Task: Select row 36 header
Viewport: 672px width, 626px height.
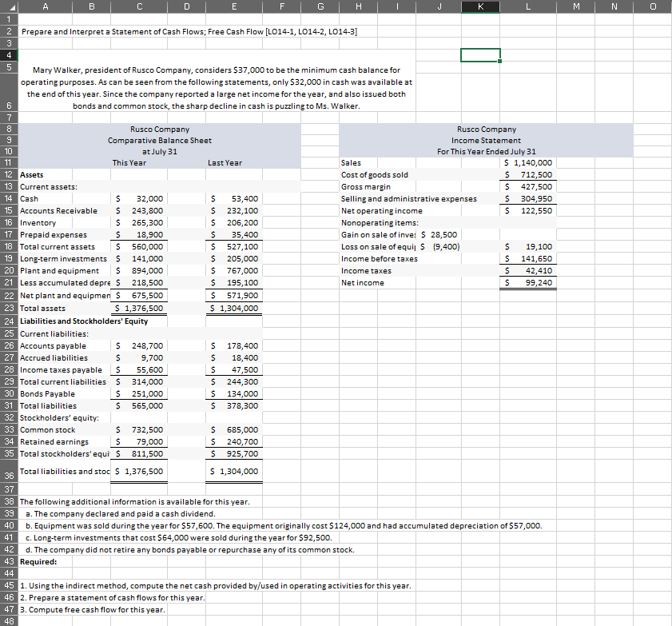Action: (9, 472)
